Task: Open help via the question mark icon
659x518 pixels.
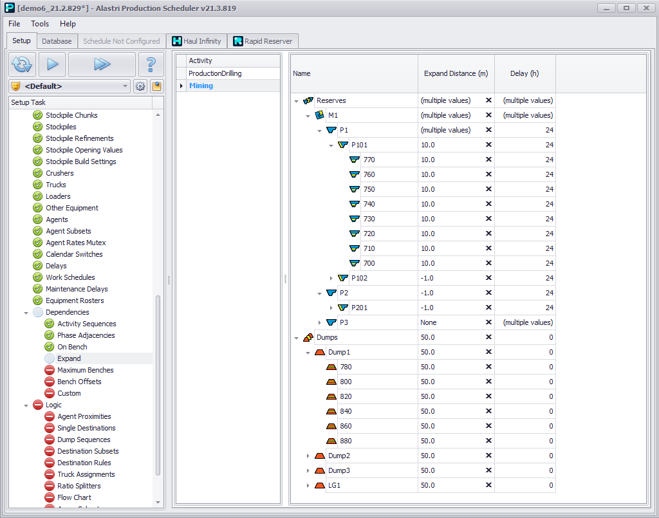Action: click(151, 64)
